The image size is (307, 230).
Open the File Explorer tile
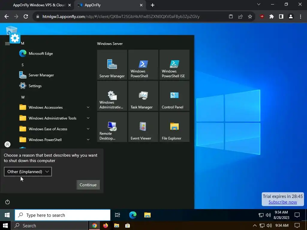pyautogui.click(x=174, y=127)
